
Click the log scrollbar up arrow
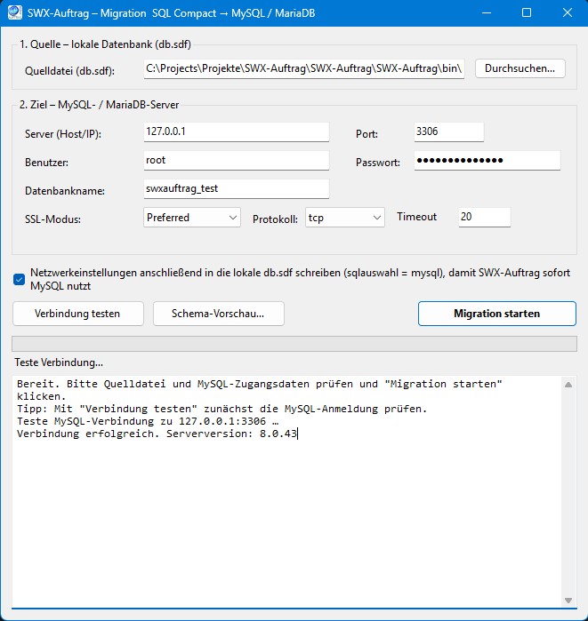[x=568, y=385]
